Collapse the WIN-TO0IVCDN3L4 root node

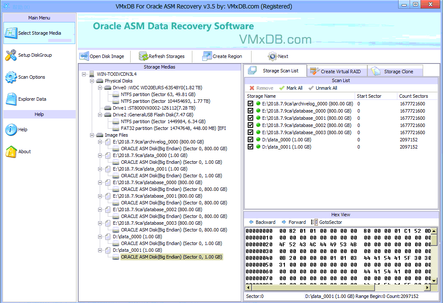coord(84,74)
